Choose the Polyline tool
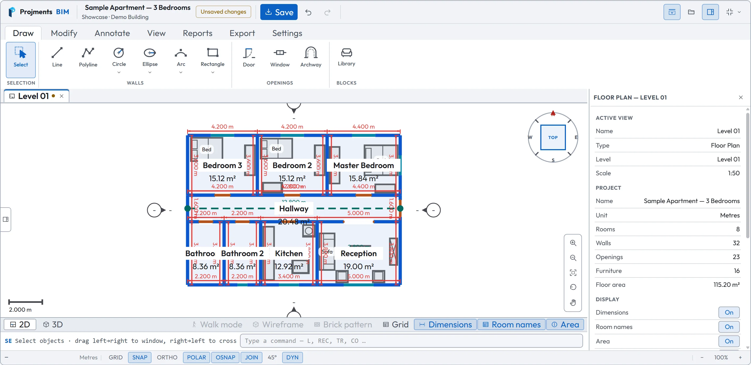The width and height of the screenshot is (751, 365). [x=88, y=57]
